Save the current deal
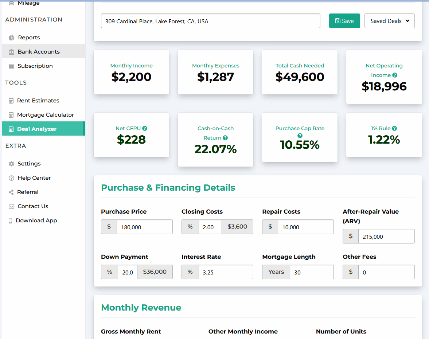 (x=344, y=21)
